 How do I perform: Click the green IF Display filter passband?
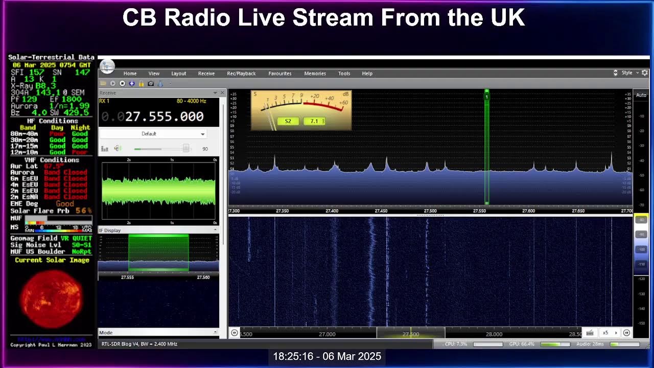pos(158,252)
